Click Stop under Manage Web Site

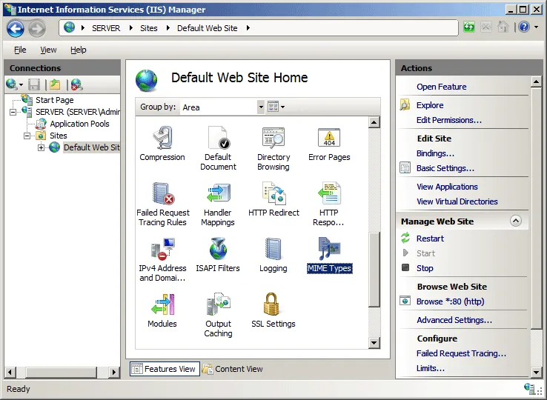click(425, 268)
